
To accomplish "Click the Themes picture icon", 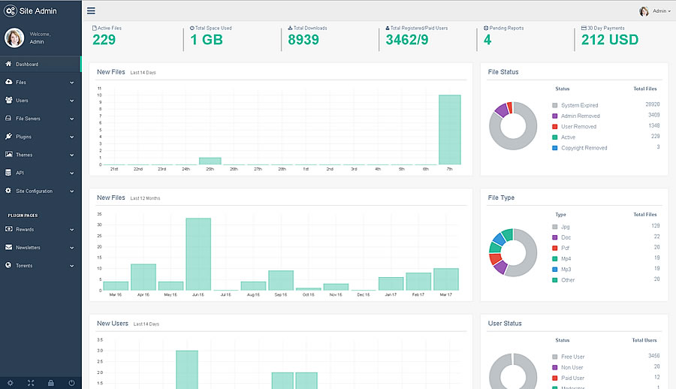I will click(8, 154).
